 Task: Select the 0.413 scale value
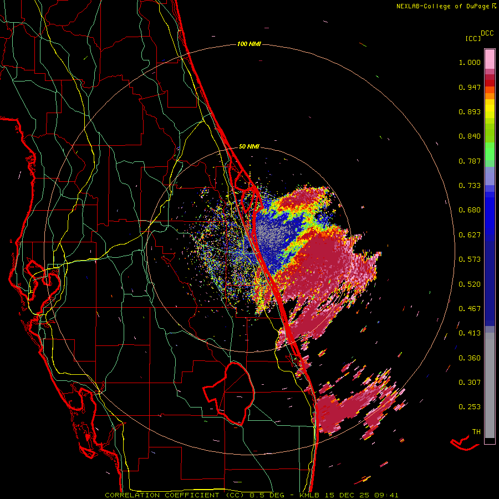(470, 333)
